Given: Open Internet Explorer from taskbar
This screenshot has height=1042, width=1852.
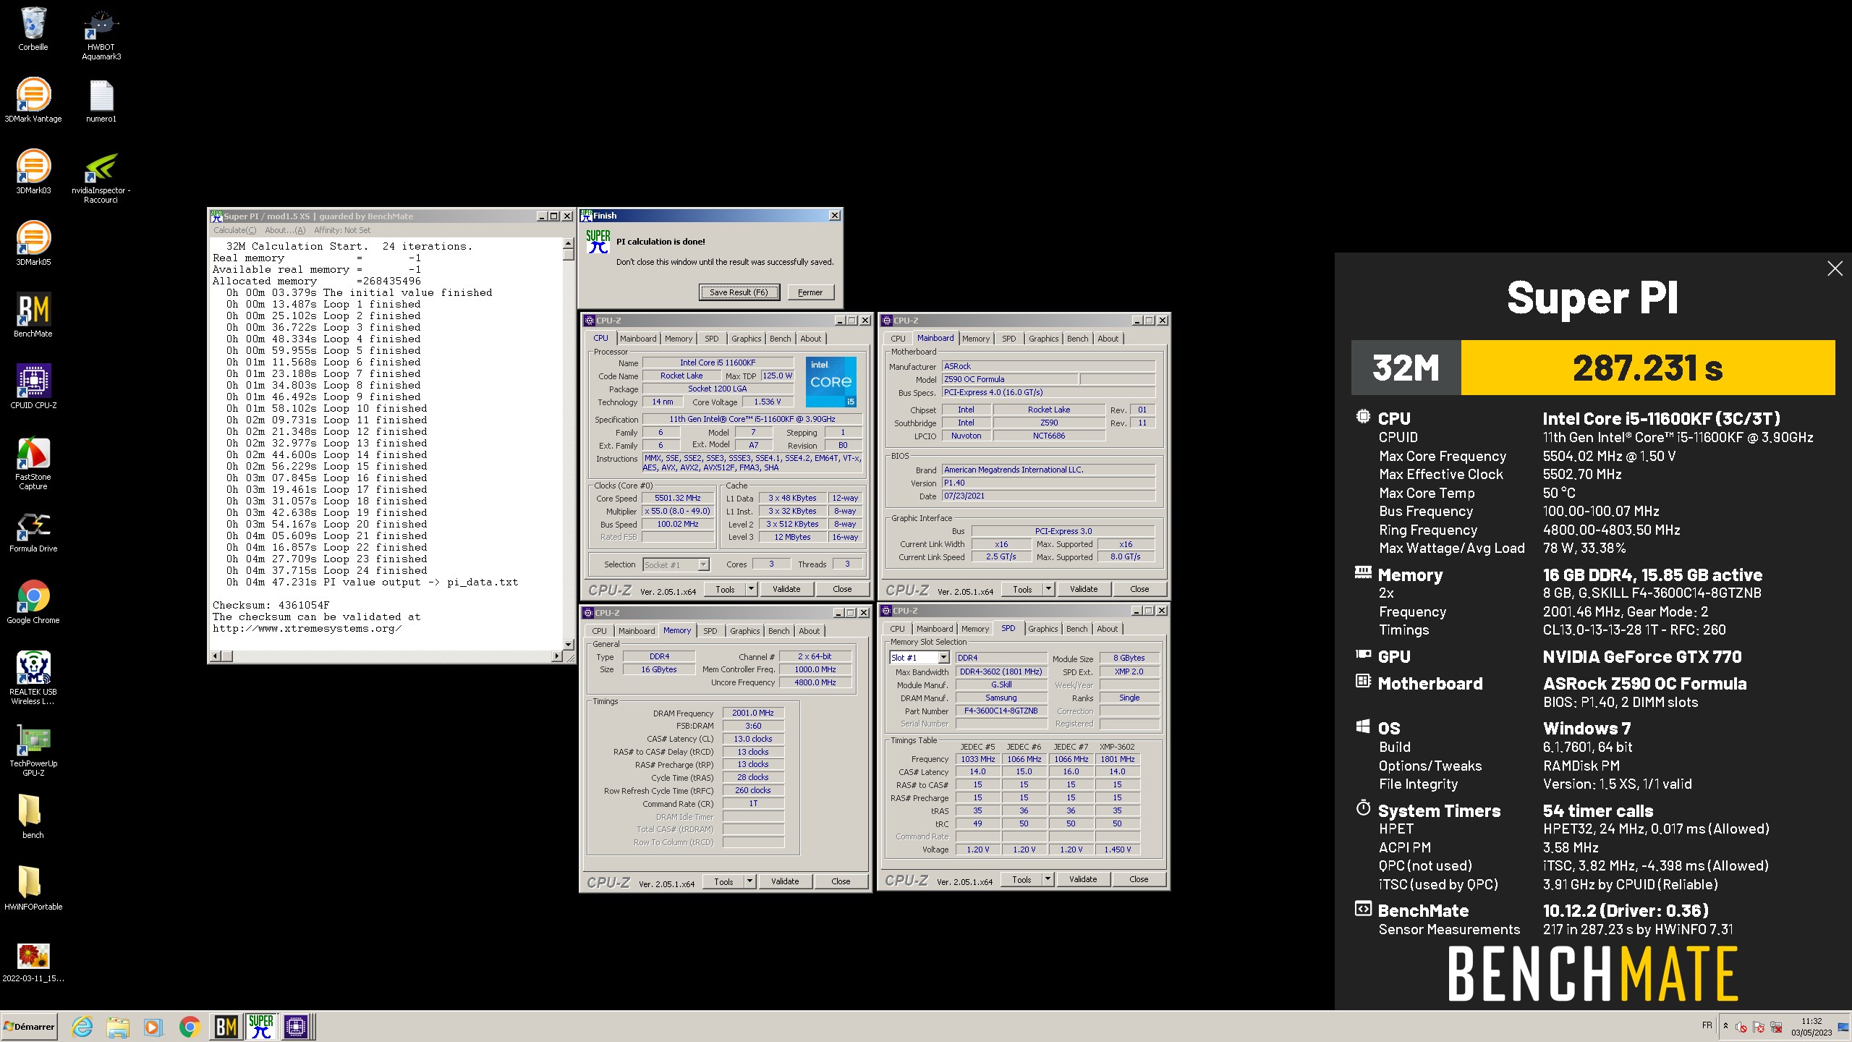Looking at the screenshot, I should [x=82, y=1026].
